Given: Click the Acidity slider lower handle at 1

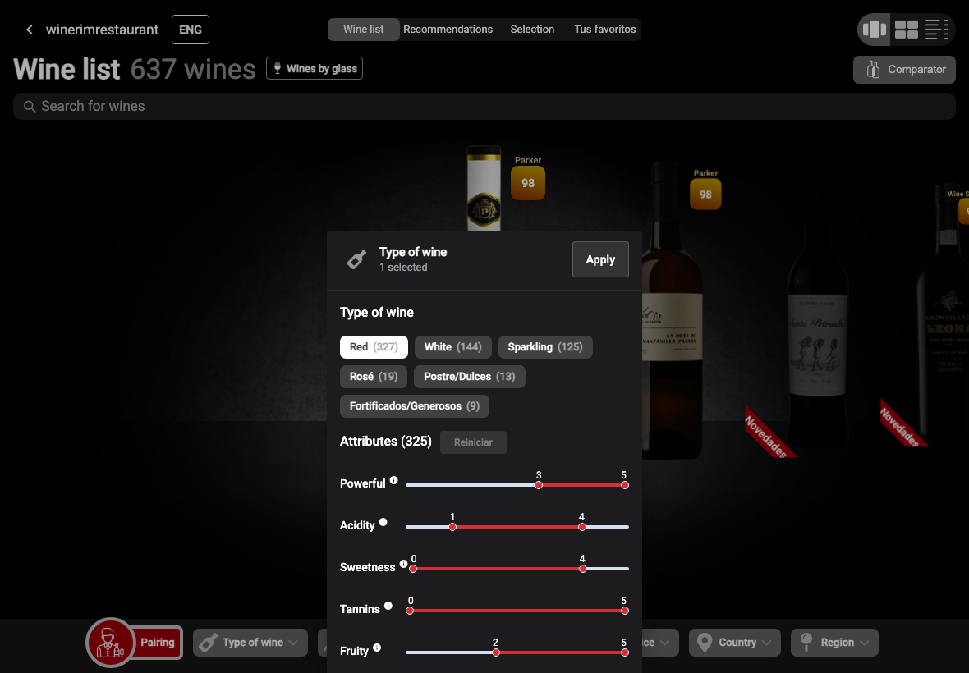Looking at the screenshot, I should click(x=453, y=527).
